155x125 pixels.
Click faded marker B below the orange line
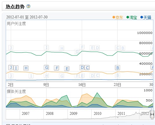coord(118,76)
